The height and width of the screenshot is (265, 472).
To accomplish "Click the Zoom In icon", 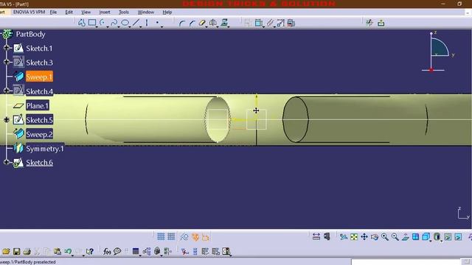I will (x=385, y=237).
